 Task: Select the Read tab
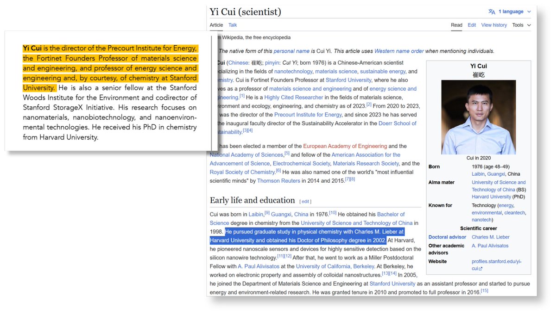(x=456, y=25)
